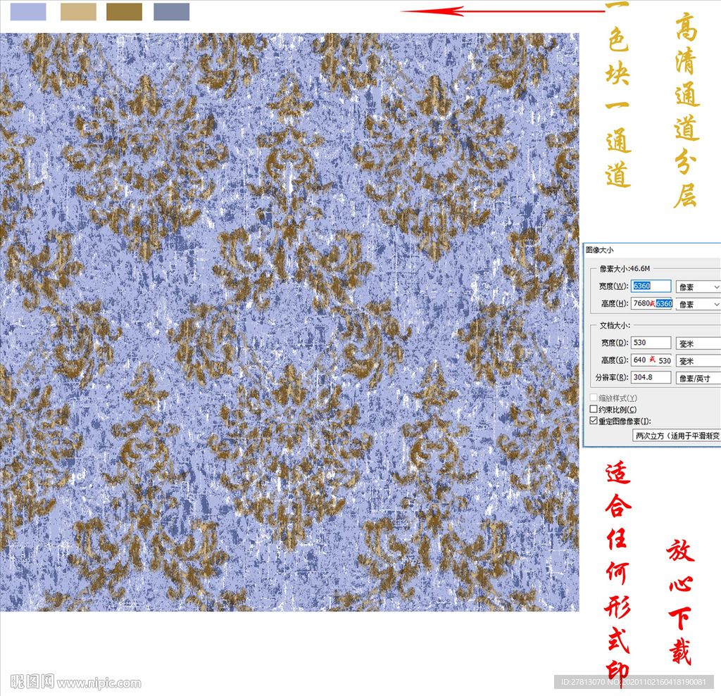The height and width of the screenshot is (696, 721).
Task: Click the damask pattern image preview
Action: (289, 322)
